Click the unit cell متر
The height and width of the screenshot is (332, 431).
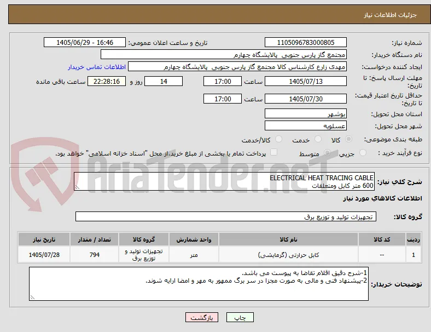point(194,255)
